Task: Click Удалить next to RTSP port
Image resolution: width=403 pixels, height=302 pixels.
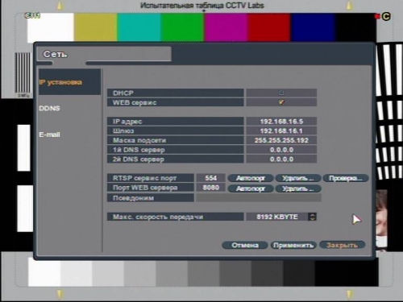Action: [298, 178]
